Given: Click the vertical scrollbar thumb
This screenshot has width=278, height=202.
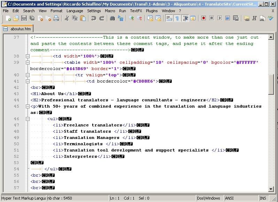Looking at the screenshot, I should click(271, 85).
